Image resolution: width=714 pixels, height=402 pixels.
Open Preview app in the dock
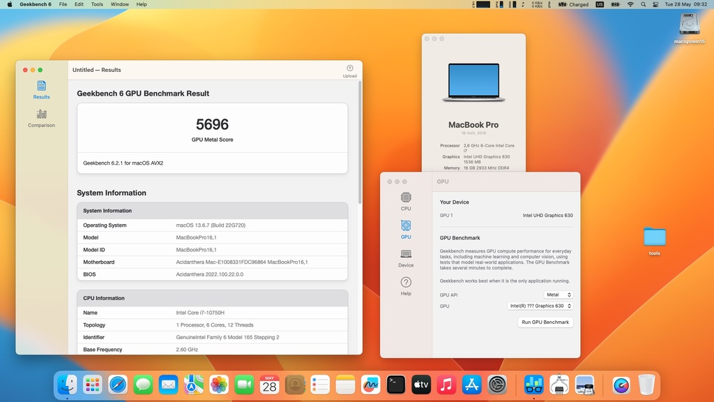585,385
